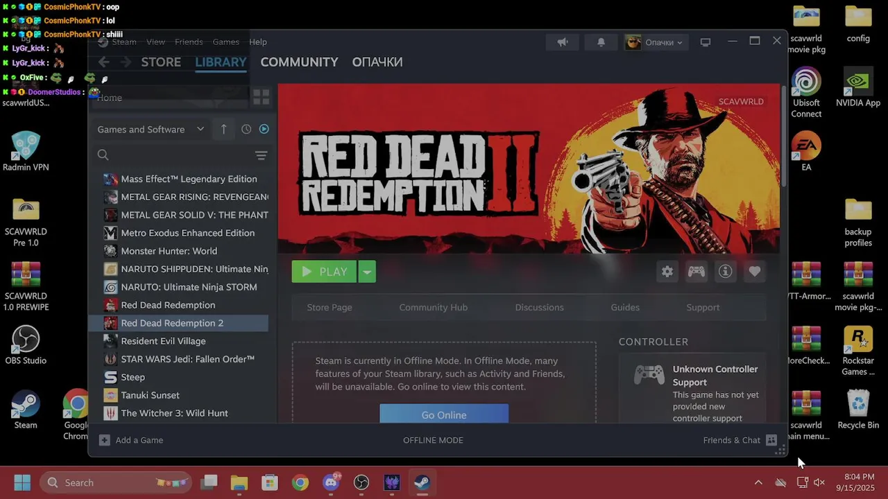Open the game's Store Page link
Viewport: 888px width, 499px height.
point(330,307)
